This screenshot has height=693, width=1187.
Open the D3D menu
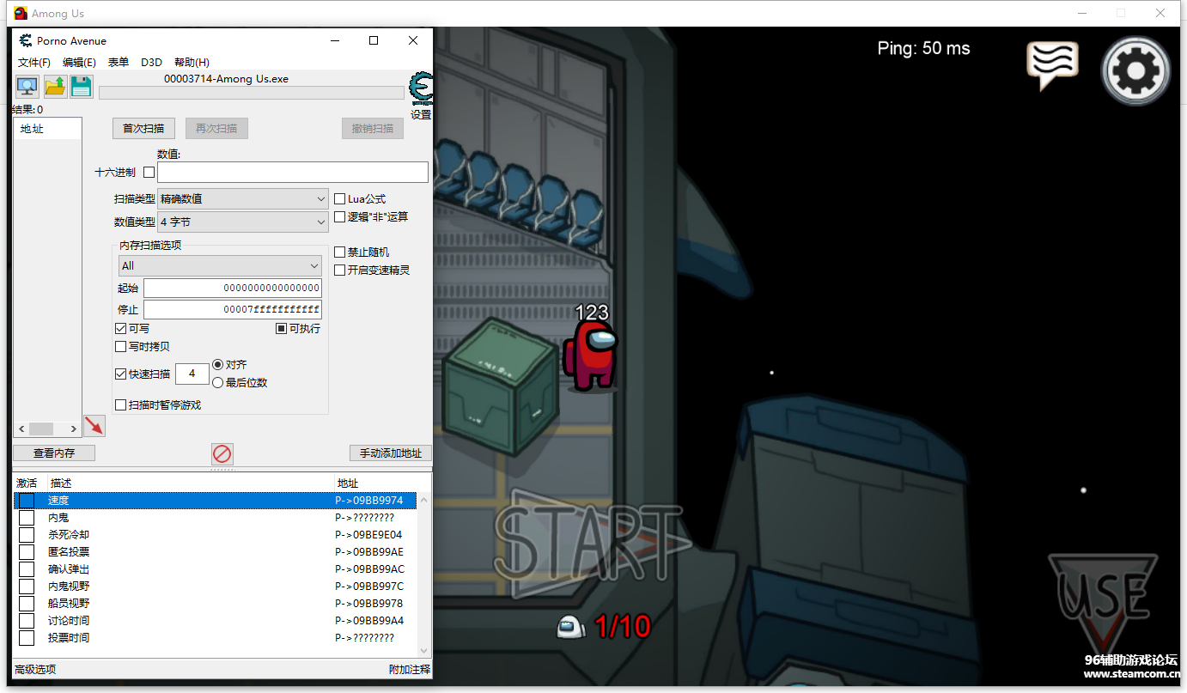(151, 63)
